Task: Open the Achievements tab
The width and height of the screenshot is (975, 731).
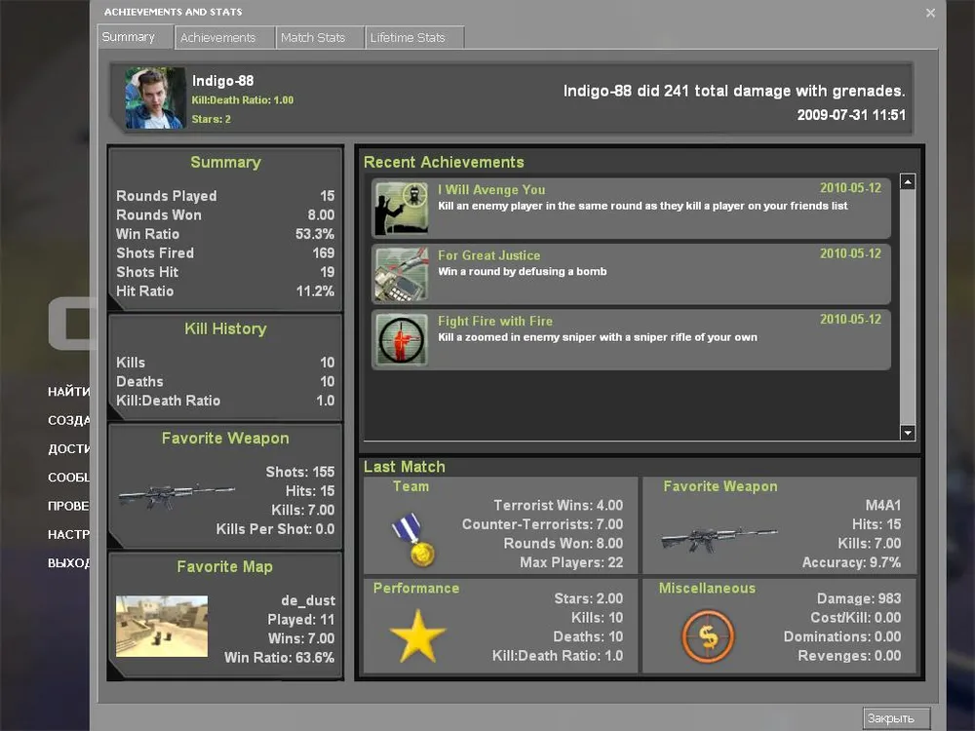Action: point(224,37)
